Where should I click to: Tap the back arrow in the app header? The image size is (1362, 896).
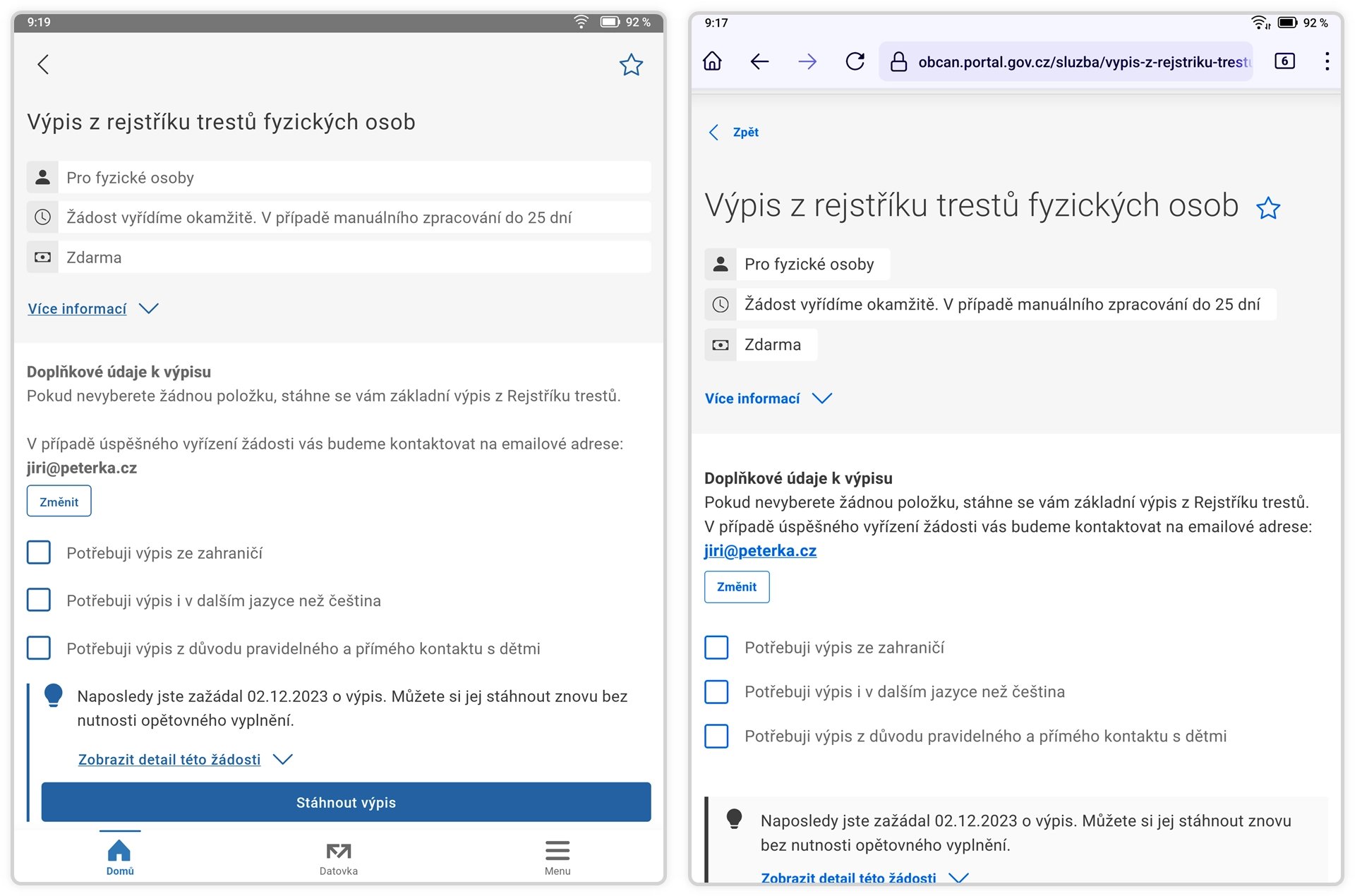point(44,65)
